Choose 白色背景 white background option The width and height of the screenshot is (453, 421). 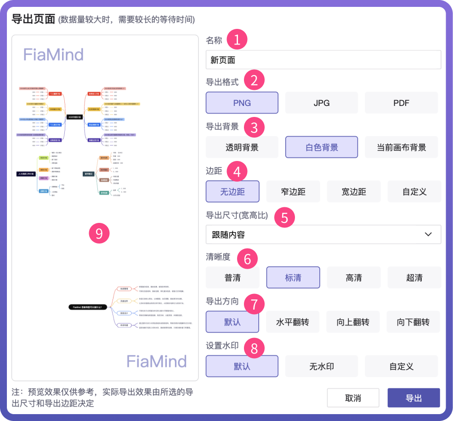[321, 147]
